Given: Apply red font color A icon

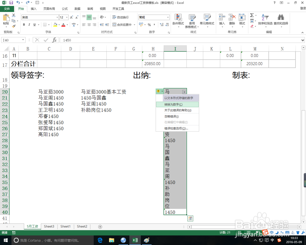Looking at the screenshot, I should (63, 24).
